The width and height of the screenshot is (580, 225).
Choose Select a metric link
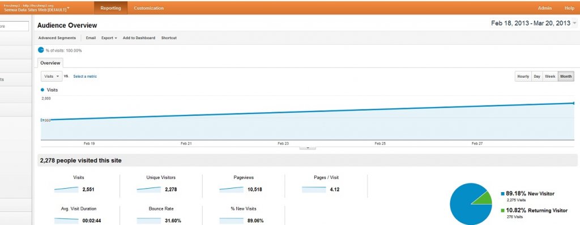coord(85,77)
